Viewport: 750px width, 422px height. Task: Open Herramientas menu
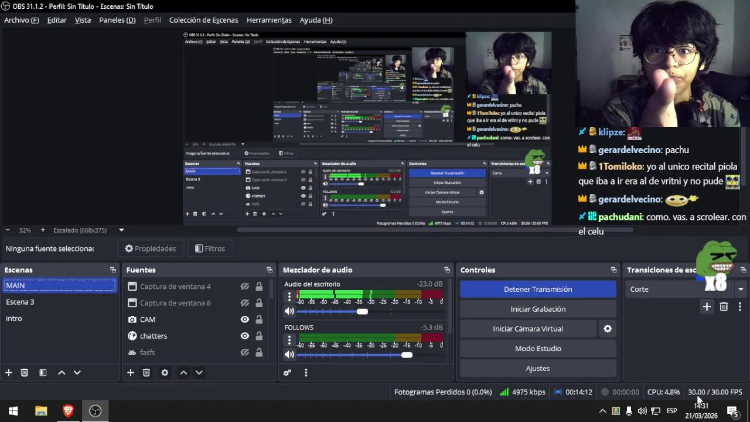tap(269, 20)
